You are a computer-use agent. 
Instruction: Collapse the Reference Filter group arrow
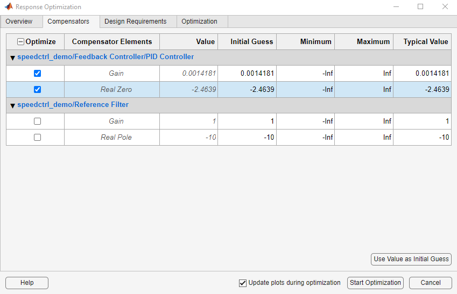coord(12,105)
